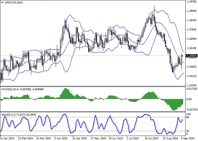
Task: Click the 15 Aug 2024 date label
Action: 170,138
